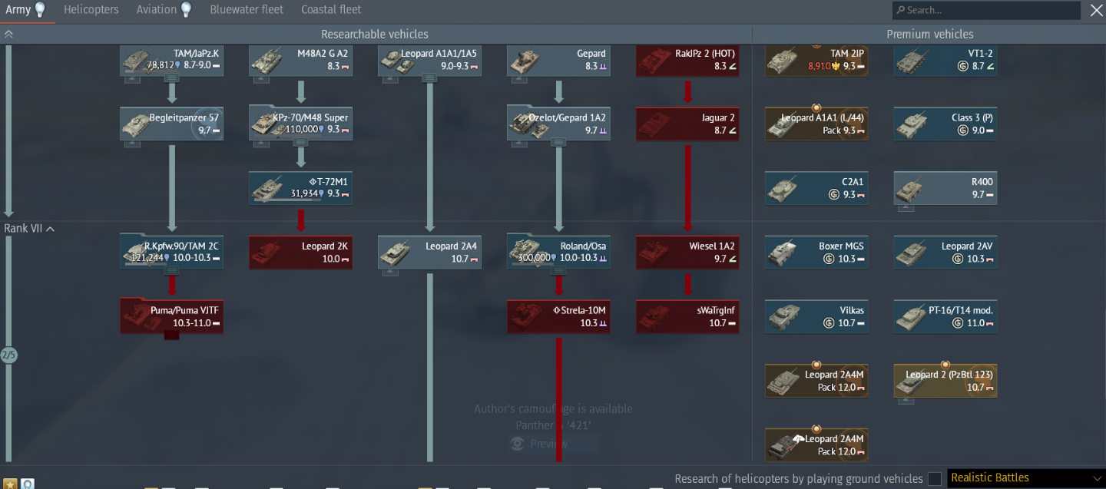The width and height of the screenshot is (1106, 489).
Task: Click the Researchable vehicles header
Action: [x=375, y=35]
